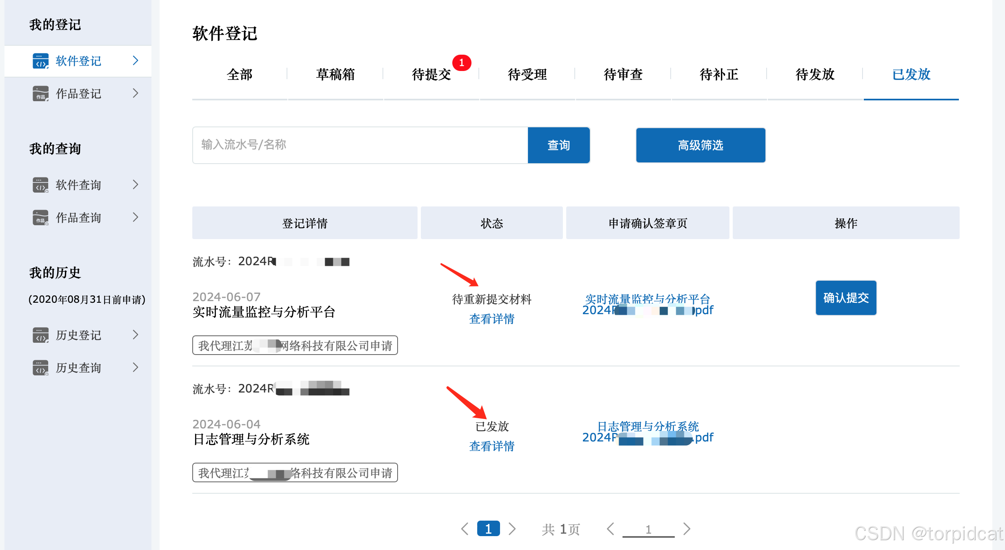
Task: Open the 全部 tab
Action: click(x=240, y=74)
